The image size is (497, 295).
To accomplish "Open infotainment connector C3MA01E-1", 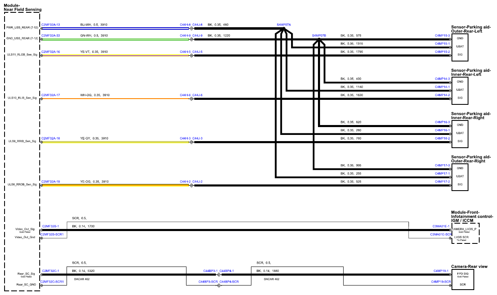I will pyautogui.click(x=441, y=226).
